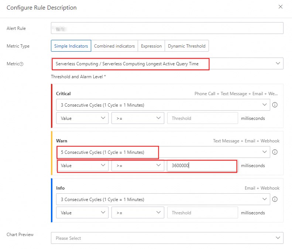Open Warn consecutive cycles dropdown

(163, 152)
